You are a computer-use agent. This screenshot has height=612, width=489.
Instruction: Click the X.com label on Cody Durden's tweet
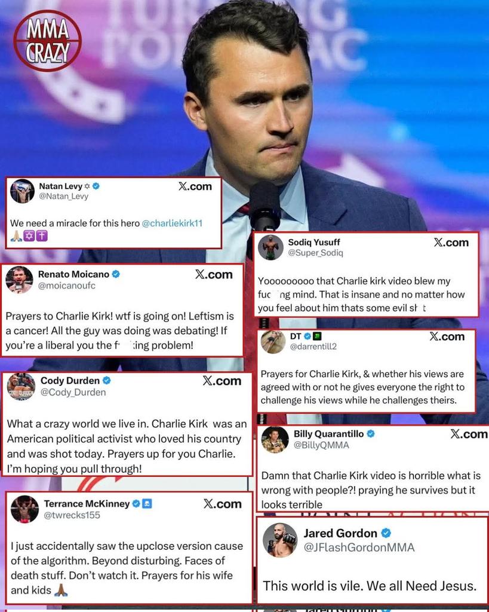[222, 381]
